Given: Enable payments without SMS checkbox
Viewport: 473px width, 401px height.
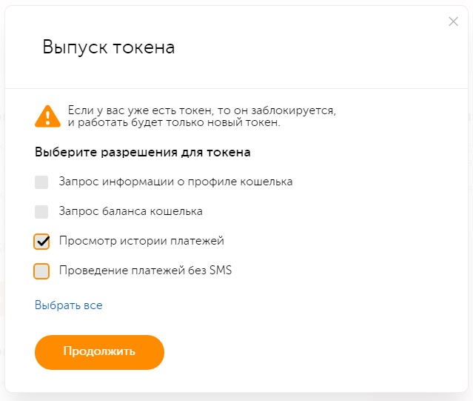Looking at the screenshot, I should (x=41, y=271).
